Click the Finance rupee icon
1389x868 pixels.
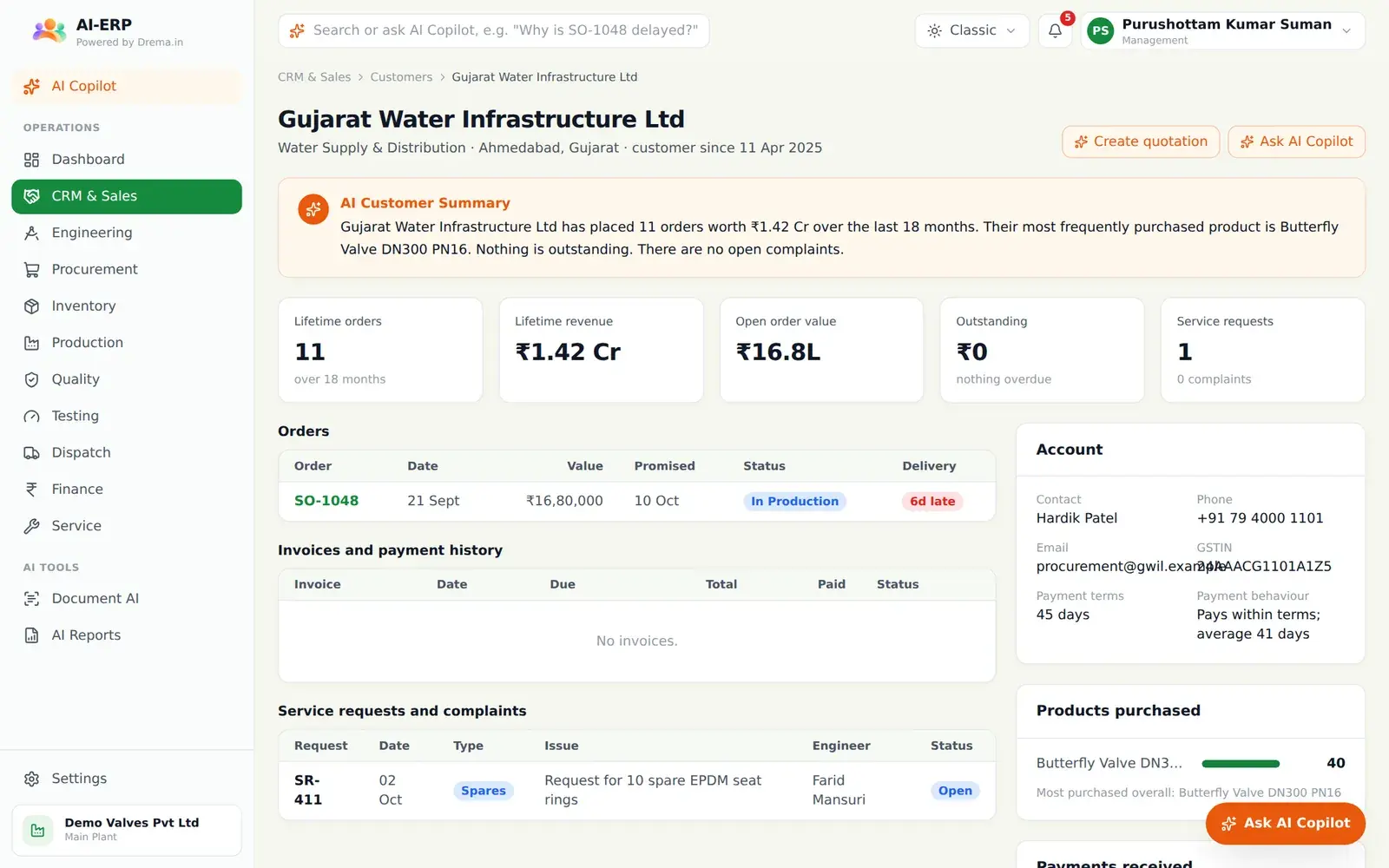(32, 490)
